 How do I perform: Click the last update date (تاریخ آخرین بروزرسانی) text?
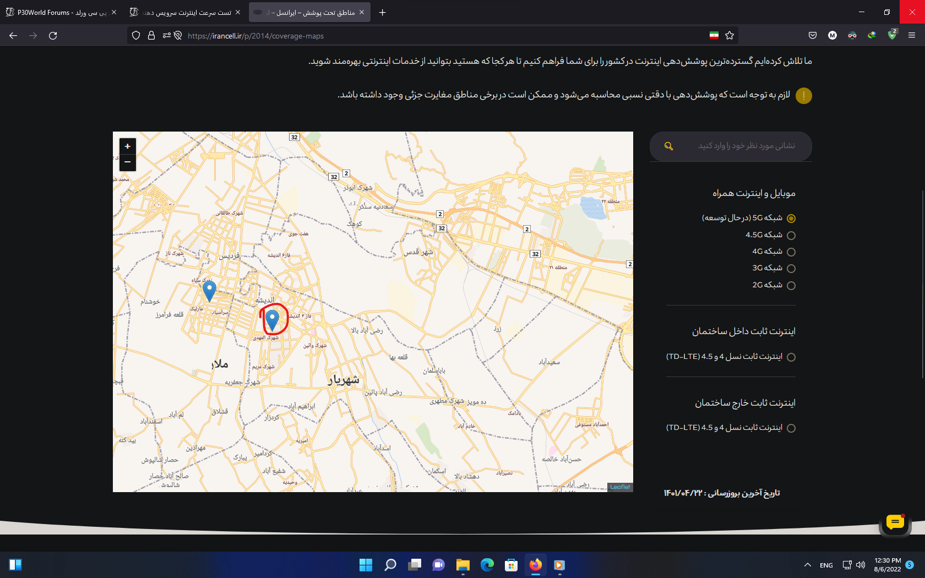722,493
